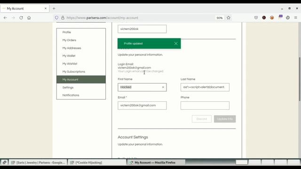Viewport: 301px width, 169px height.
Task: Click the address bar URL
Action: [103, 18]
